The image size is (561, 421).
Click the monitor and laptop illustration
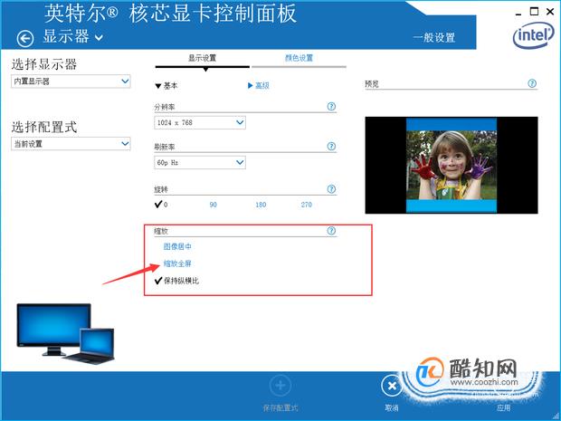tap(65, 334)
